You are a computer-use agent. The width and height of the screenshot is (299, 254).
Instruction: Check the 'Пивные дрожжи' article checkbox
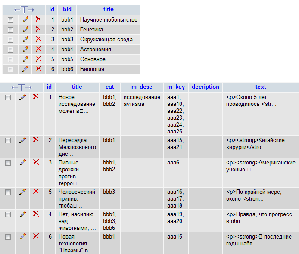click(8, 163)
